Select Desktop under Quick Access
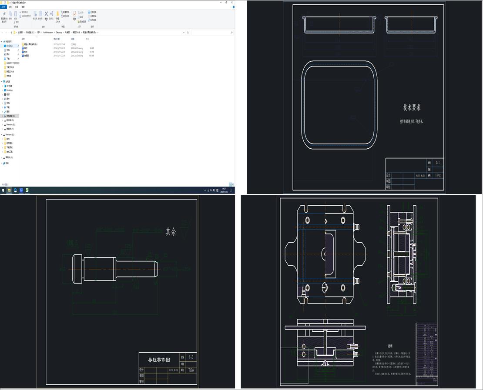 [x=9, y=46]
